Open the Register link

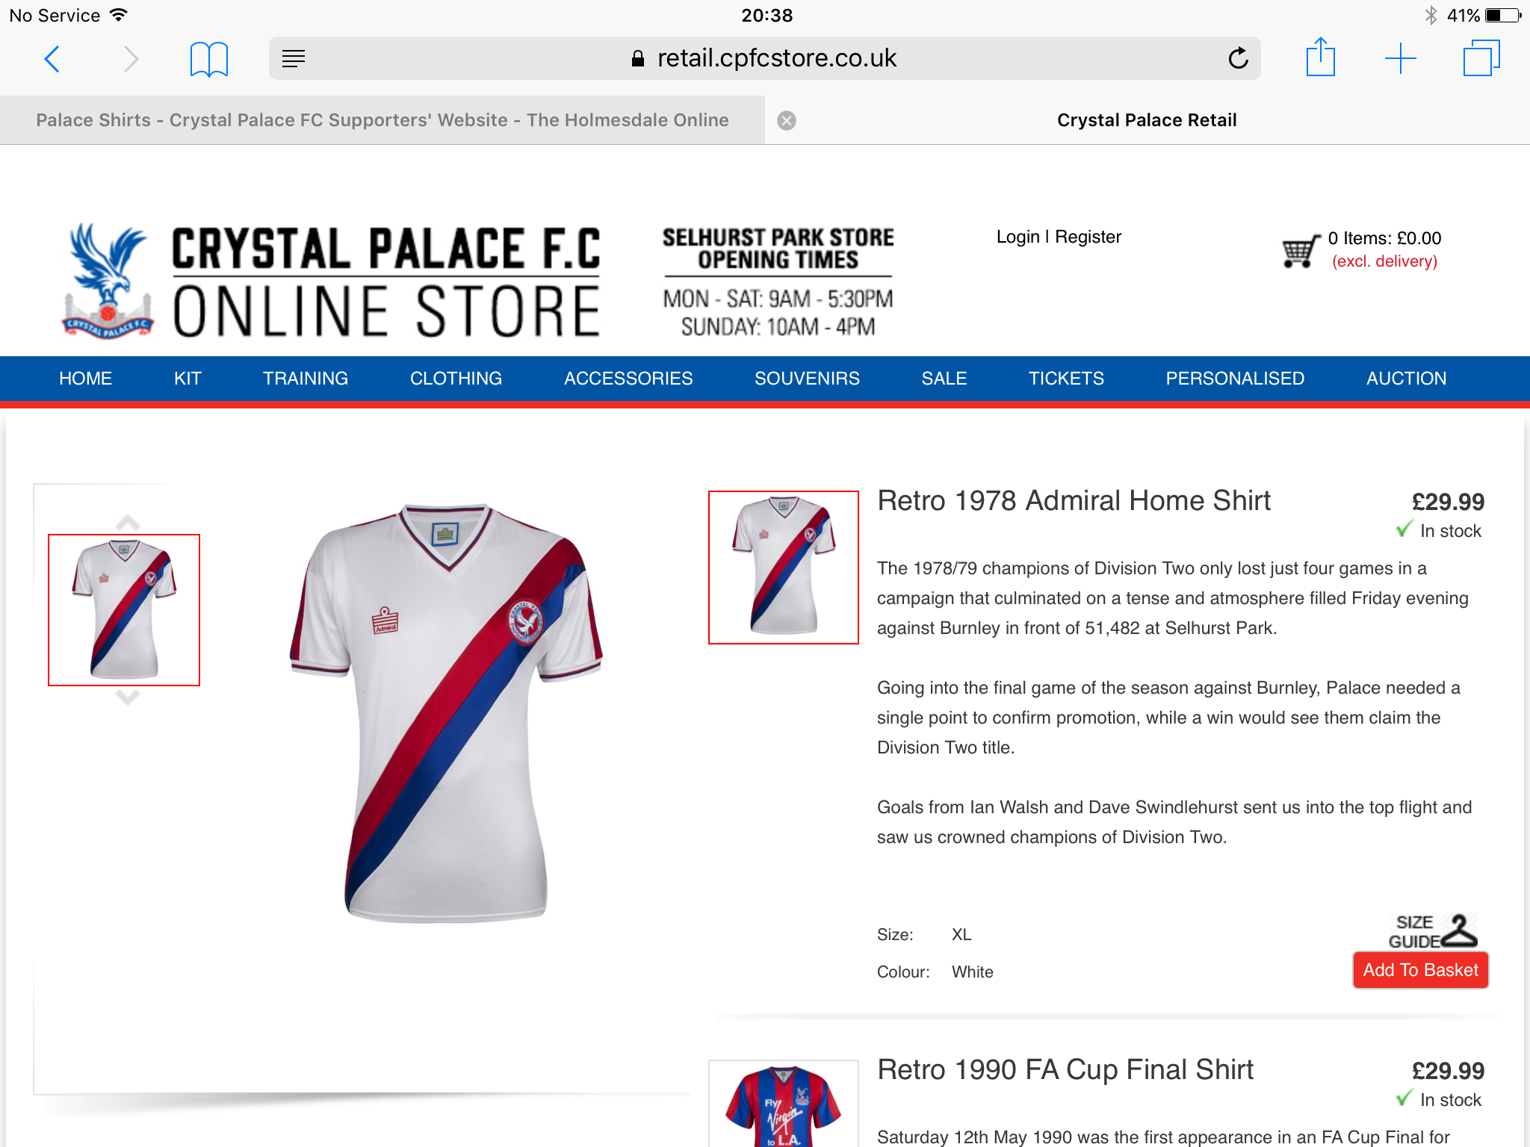1088,237
